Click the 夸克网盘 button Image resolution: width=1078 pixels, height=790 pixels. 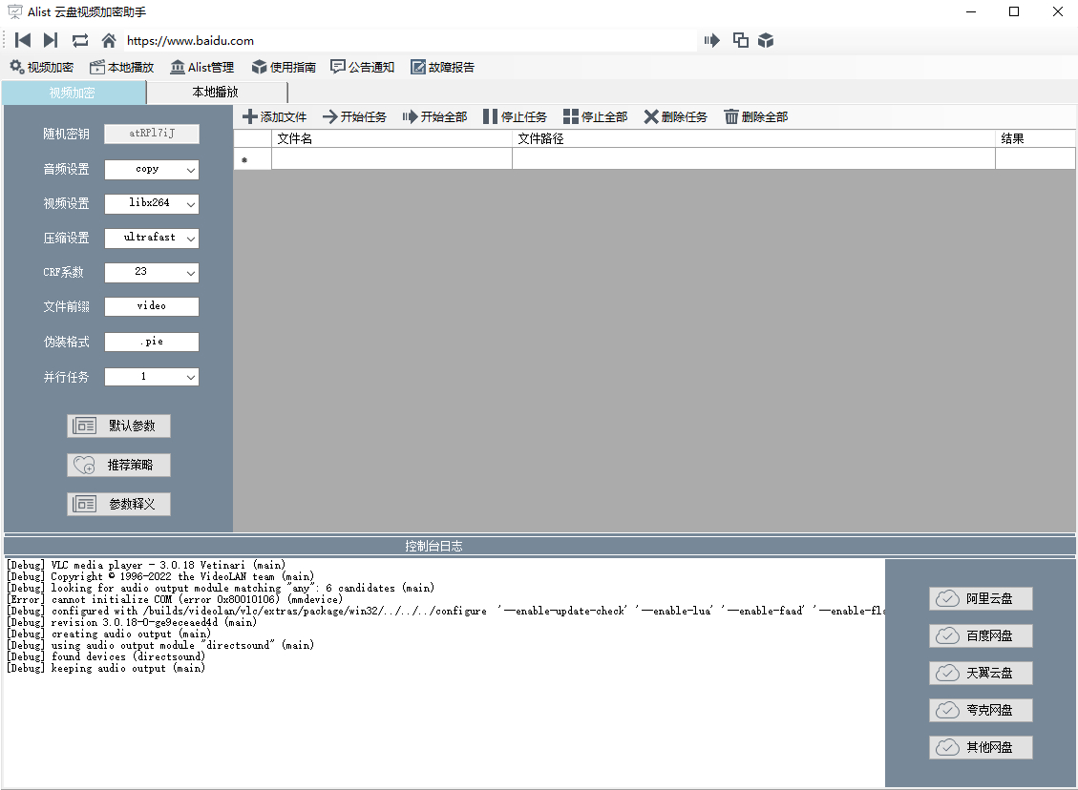[x=981, y=710]
